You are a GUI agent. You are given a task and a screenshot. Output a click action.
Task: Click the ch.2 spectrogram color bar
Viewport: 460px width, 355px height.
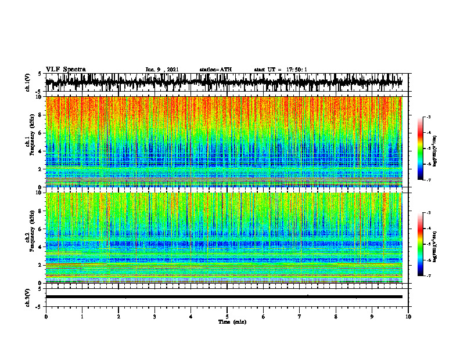420,244
